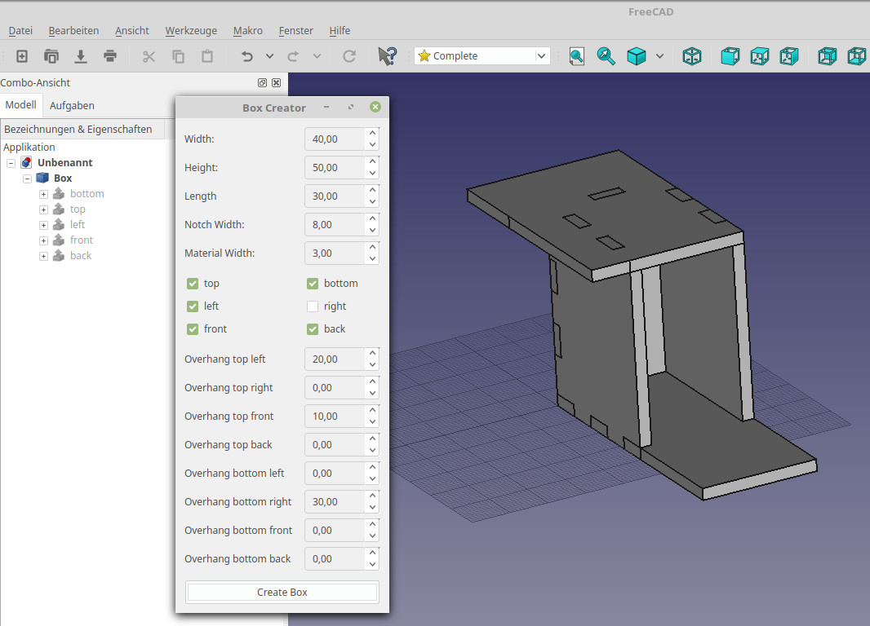Undo the last action
Viewport: 870px width, 626px height.
click(x=247, y=56)
